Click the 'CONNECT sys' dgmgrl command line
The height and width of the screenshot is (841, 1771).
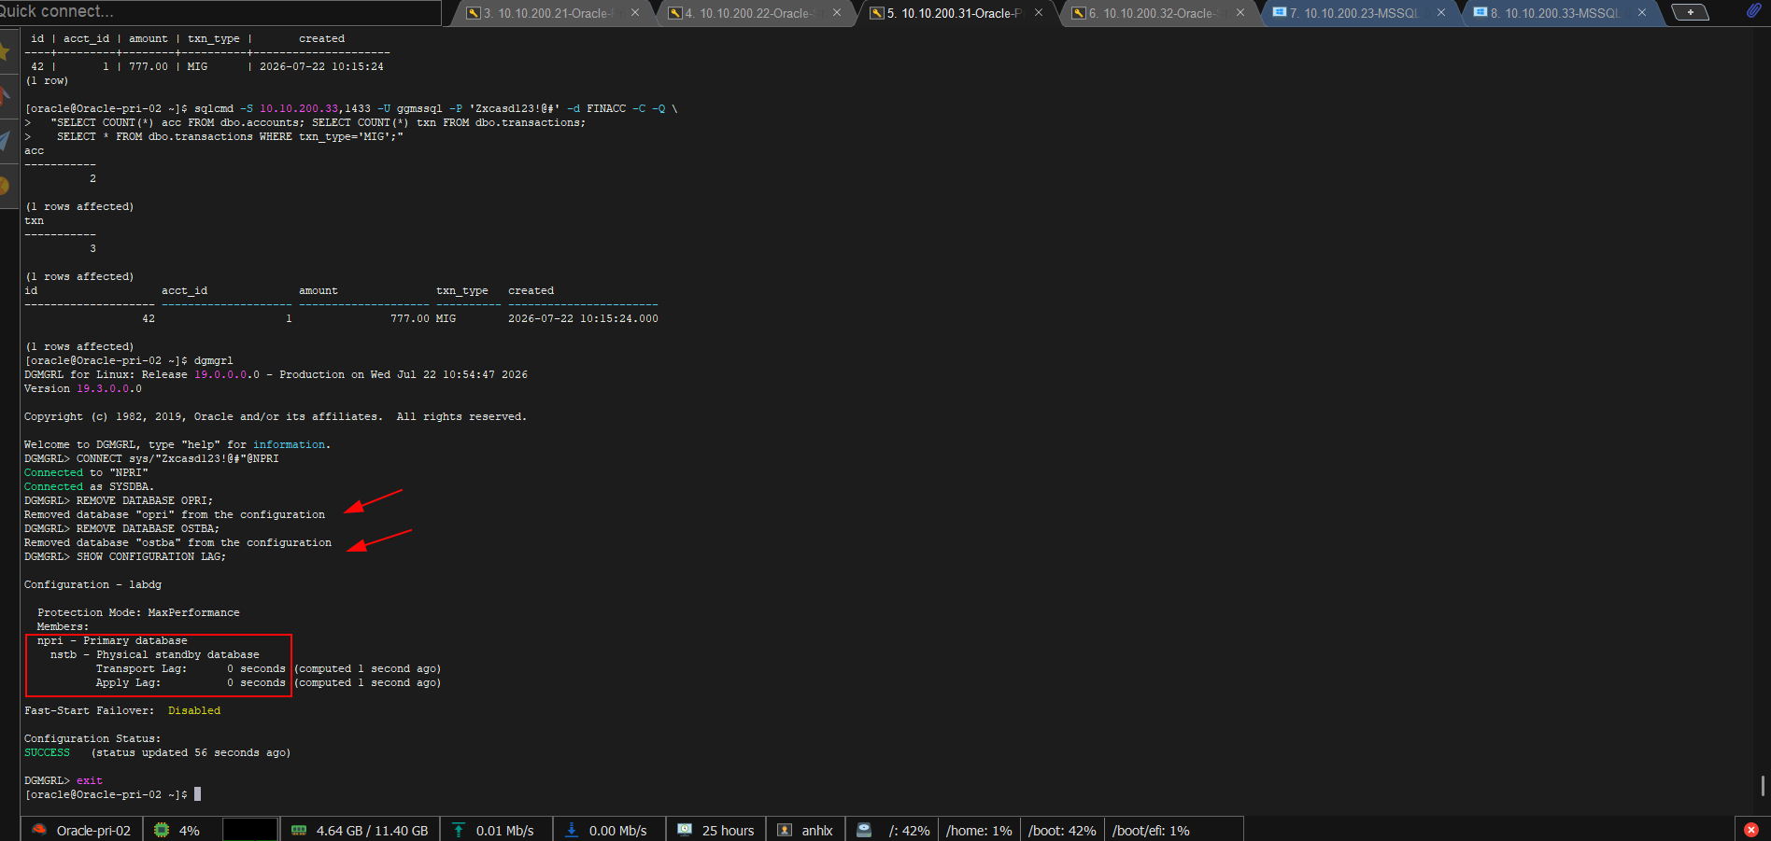(151, 458)
